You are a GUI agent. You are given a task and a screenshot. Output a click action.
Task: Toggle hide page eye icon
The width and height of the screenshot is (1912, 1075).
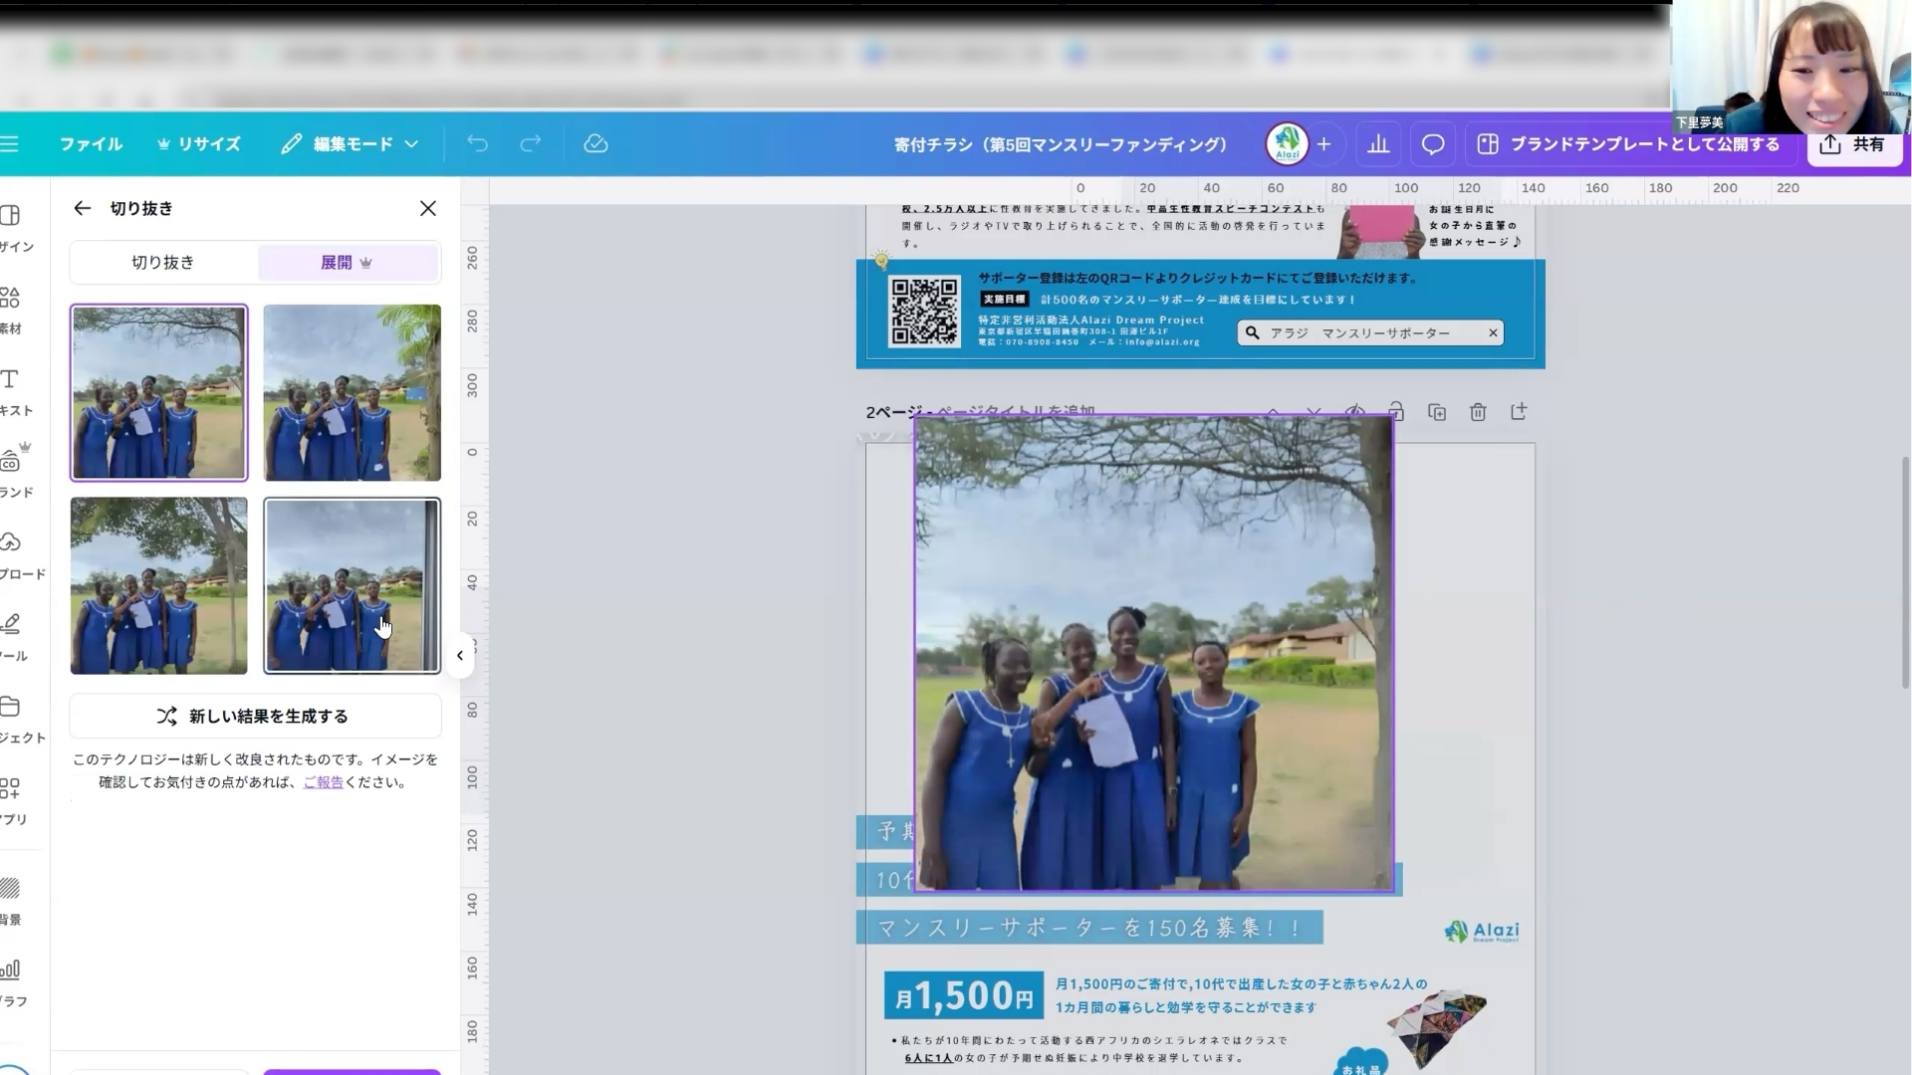click(1354, 410)
